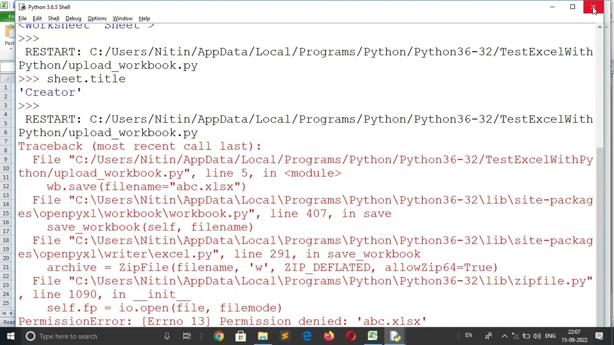This screenshot has height=345, width=614.
Task: Click the save_workbook(self, filename) line
Action: [x=150, y=227]
